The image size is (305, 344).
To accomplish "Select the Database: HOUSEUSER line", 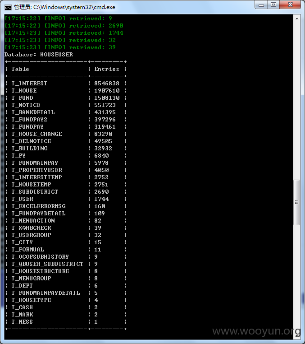I will [39, 55].
